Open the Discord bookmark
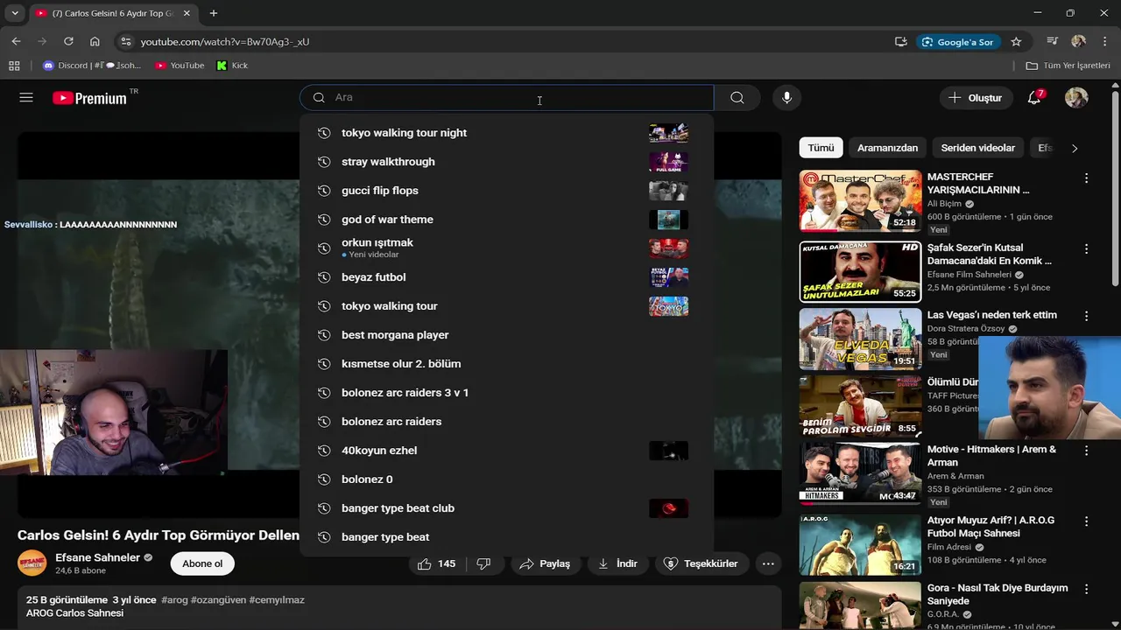This screenshot has width=1121, height=630. (92, 66)
